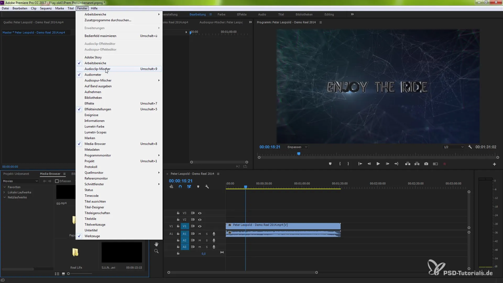The height and width of the screenshot is (283, 503).
Task: Mute audio track A1
Action: tap(200, 234)
